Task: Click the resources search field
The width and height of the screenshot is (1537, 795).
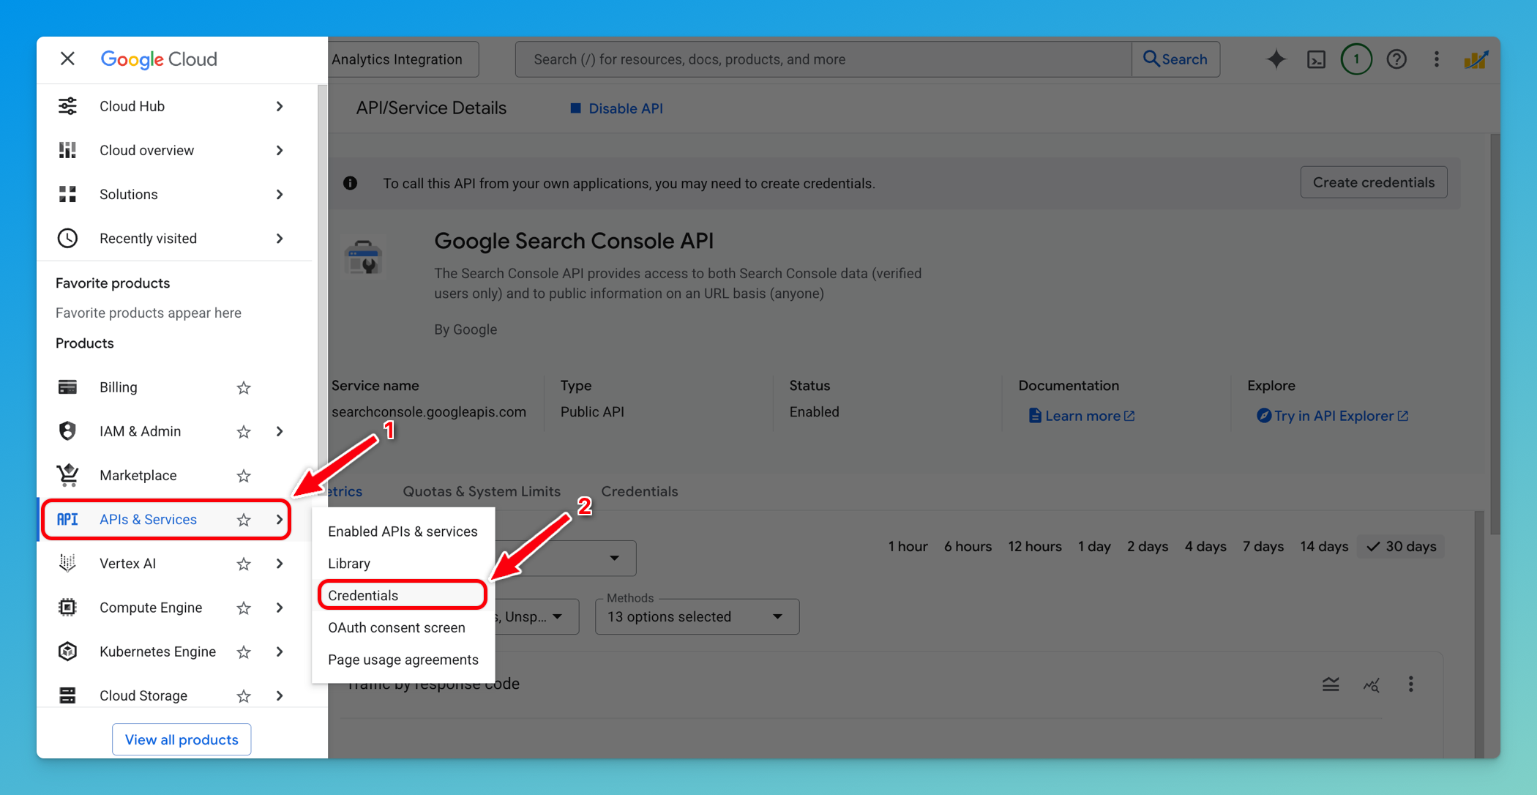Action: coord(820,59)
